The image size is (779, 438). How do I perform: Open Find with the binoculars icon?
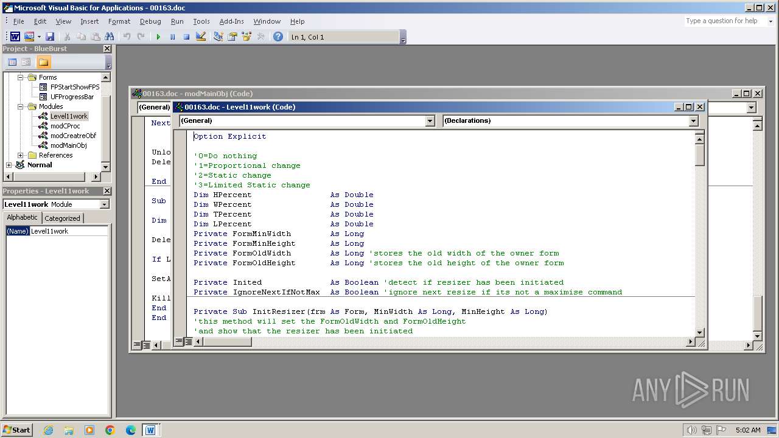(x=110, y=37)
